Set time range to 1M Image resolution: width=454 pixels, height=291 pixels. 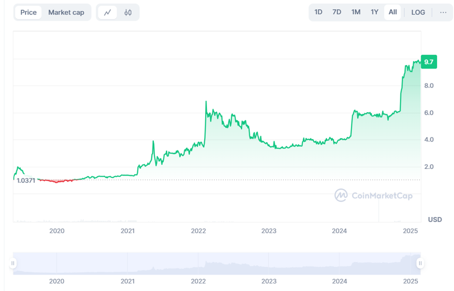coord(356,12)
